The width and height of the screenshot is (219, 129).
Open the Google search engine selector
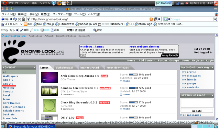click(x=167, y=19)
